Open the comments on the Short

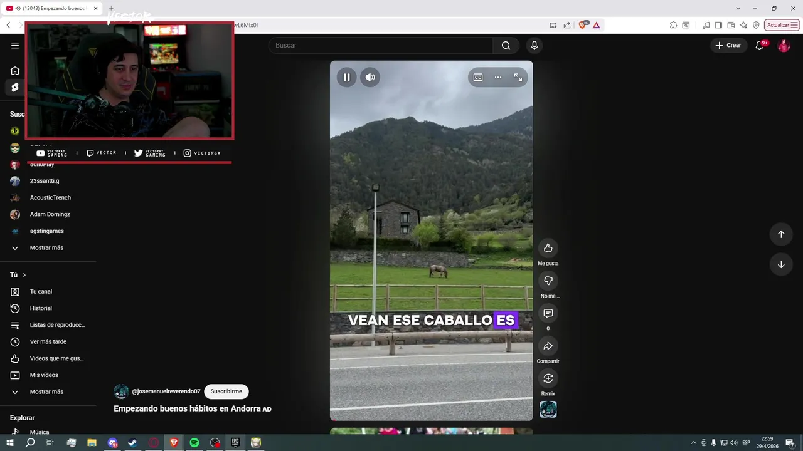548,313
